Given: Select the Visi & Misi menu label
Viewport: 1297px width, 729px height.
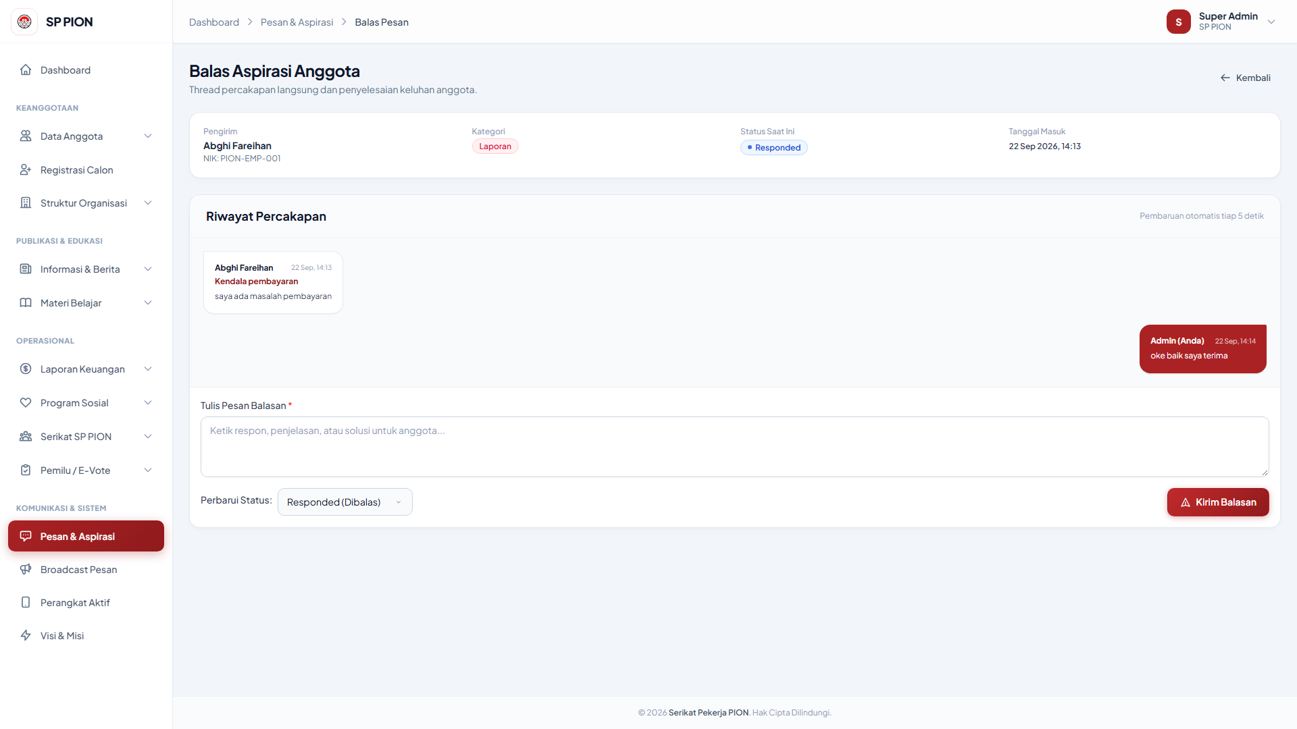Looking at the screenshot, I should [62, 636].
